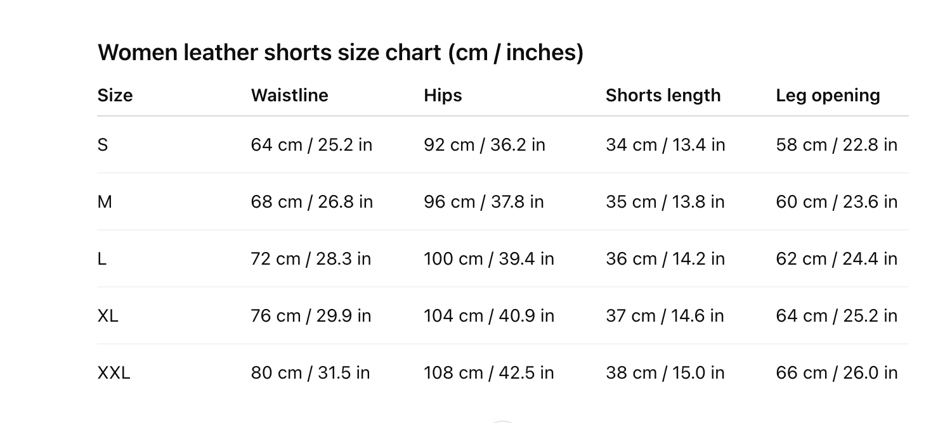
Task: Click the Leg opening column header
Action: point(828,96)
